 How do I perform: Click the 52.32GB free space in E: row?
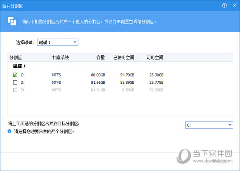point(156,90)
